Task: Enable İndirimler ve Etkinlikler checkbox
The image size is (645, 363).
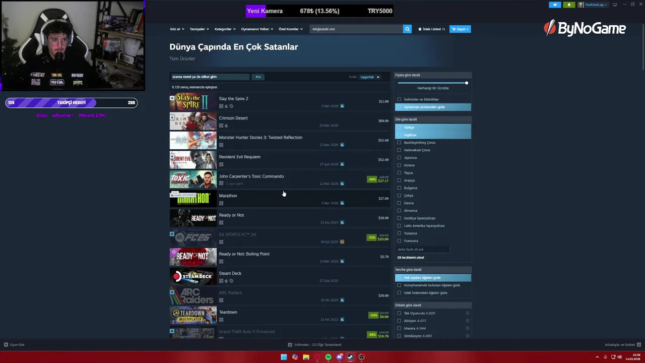Action: 399,99
